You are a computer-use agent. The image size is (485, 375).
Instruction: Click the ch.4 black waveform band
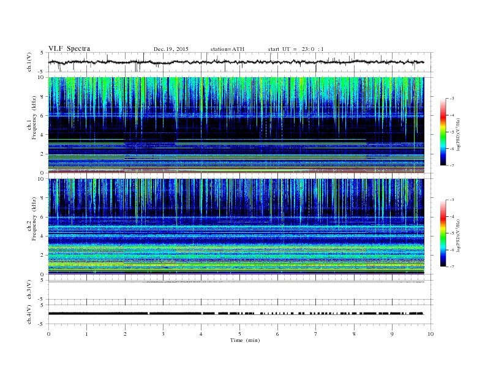pyautogui.click(x=236, y=314)
